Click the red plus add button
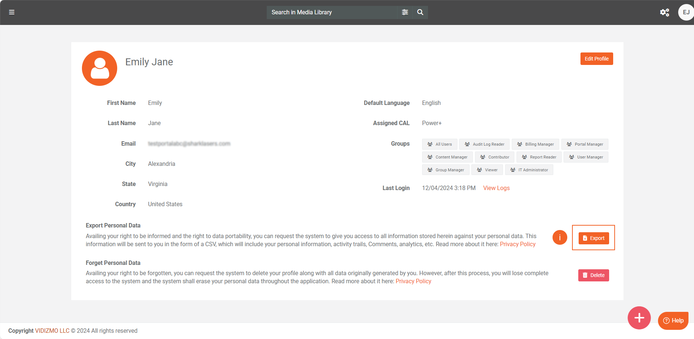 pos(639,318)
